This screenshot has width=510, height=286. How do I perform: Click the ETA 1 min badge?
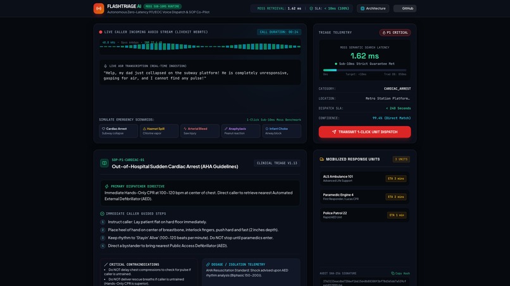397,215
